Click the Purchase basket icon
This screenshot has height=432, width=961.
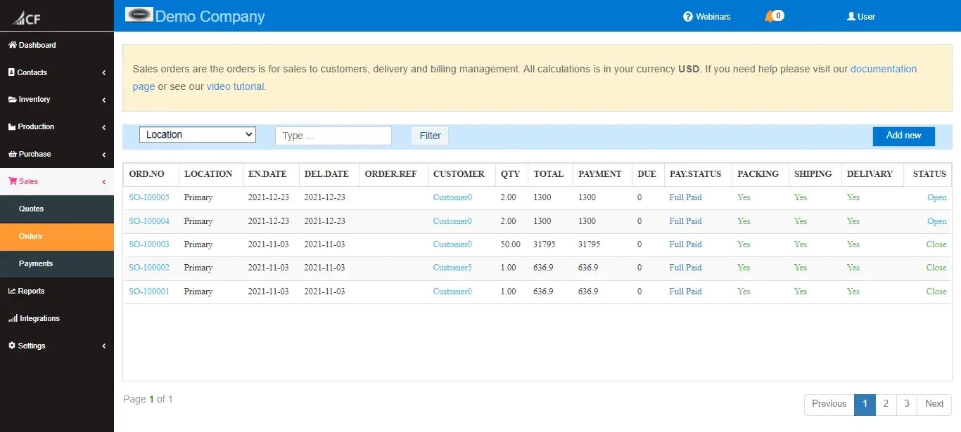(12, 155)
